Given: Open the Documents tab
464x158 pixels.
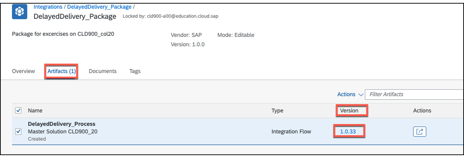Looking at the screenshot, I should [103, 71].
